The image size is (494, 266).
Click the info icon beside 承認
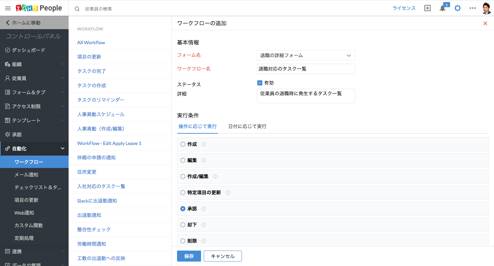(203, 209)
